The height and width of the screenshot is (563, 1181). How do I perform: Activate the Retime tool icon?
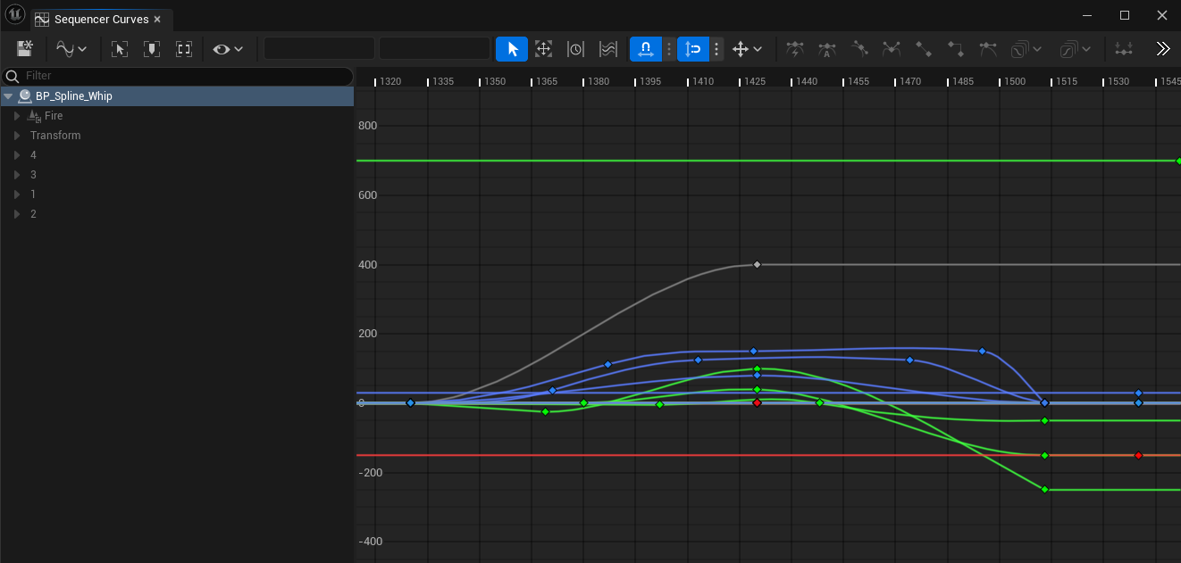(x=575, y=49)
